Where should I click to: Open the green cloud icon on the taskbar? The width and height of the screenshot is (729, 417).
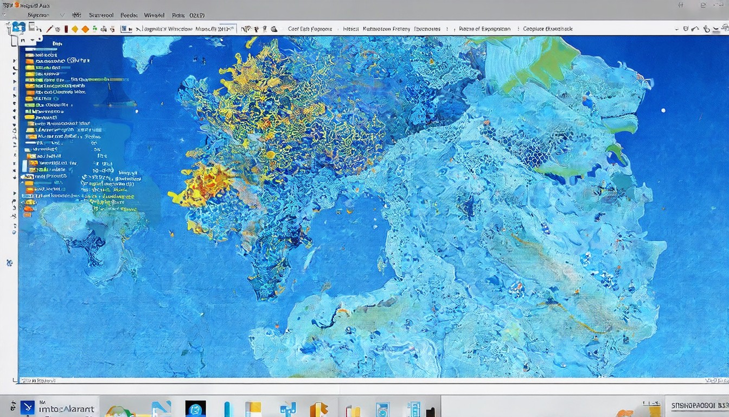point(119,410)
